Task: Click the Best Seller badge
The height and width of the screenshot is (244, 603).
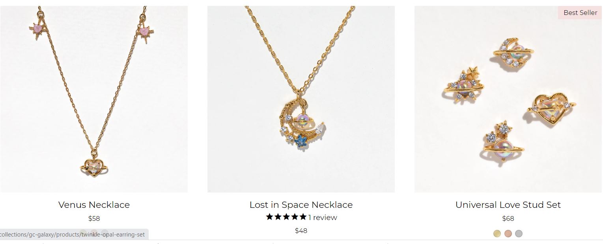Action: click(580, 13)
